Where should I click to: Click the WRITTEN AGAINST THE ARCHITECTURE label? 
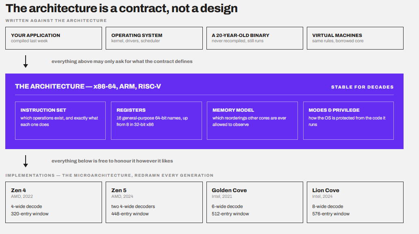[x=56, y=21]
